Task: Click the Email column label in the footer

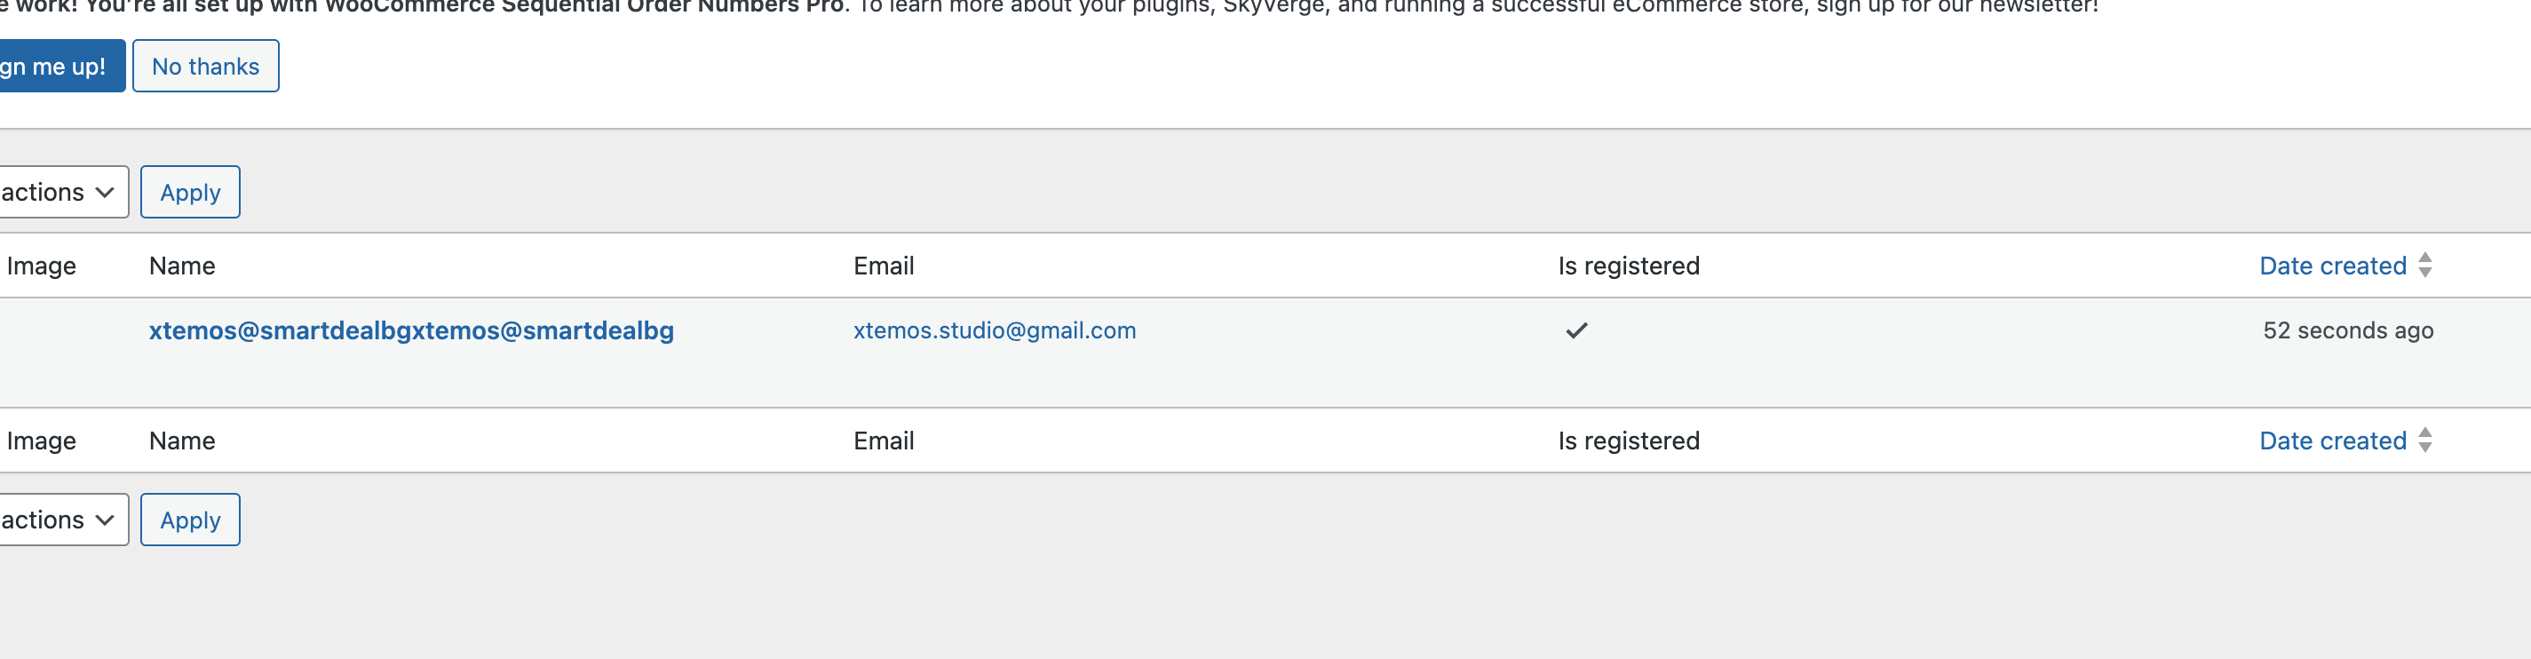Action: pyautogui.click(x=884, y=441)
